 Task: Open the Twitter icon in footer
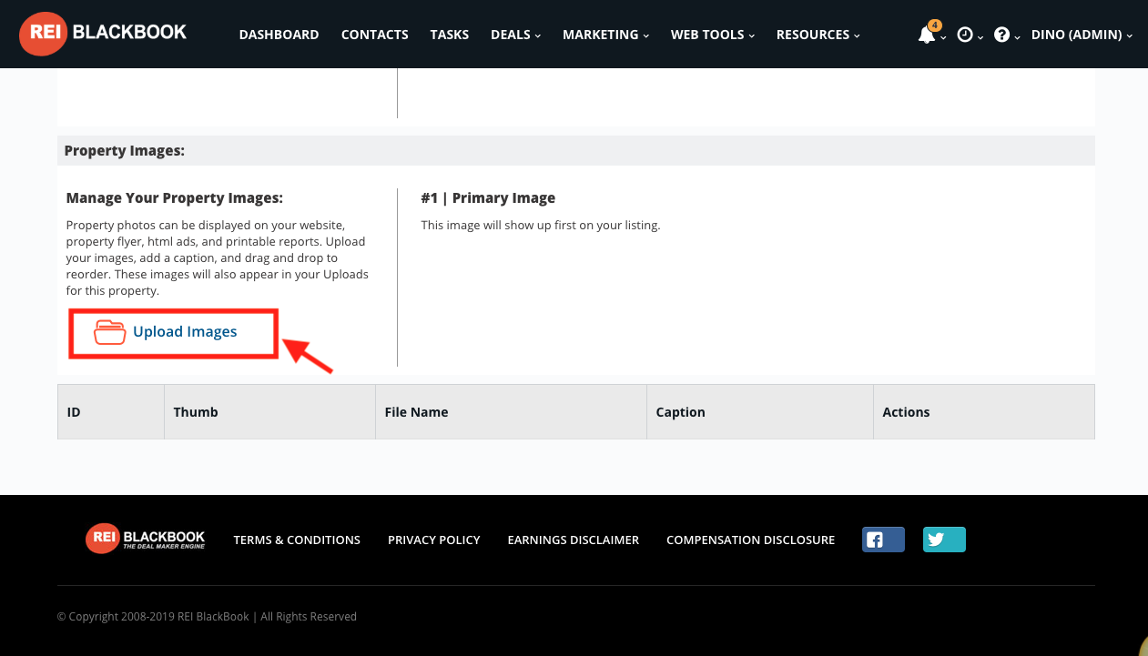coord(944,540)
